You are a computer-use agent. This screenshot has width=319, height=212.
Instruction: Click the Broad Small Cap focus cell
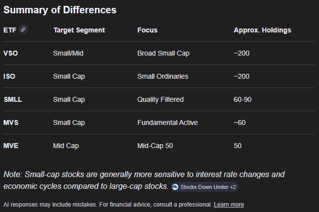point(163,53)
